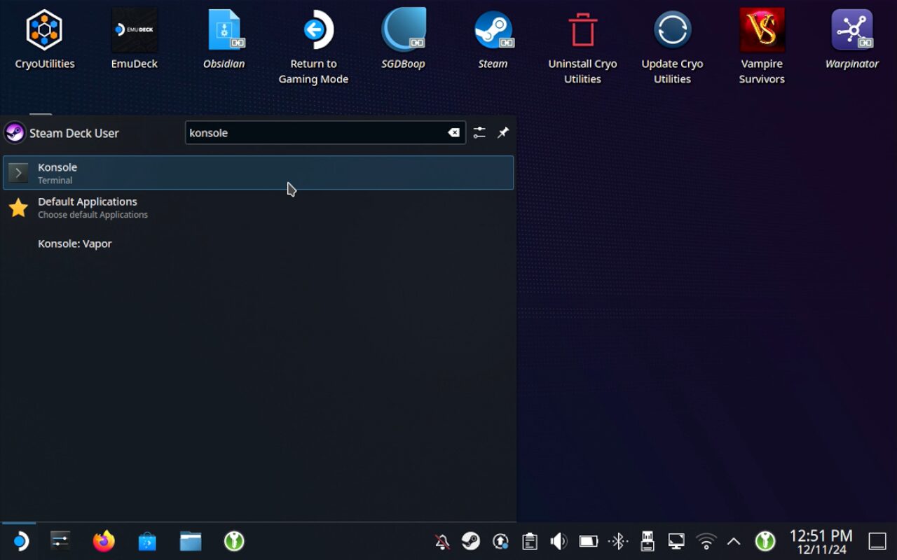Open the volume control in tray
Screen dimensions: 897x560
click(x=559, y=541)
